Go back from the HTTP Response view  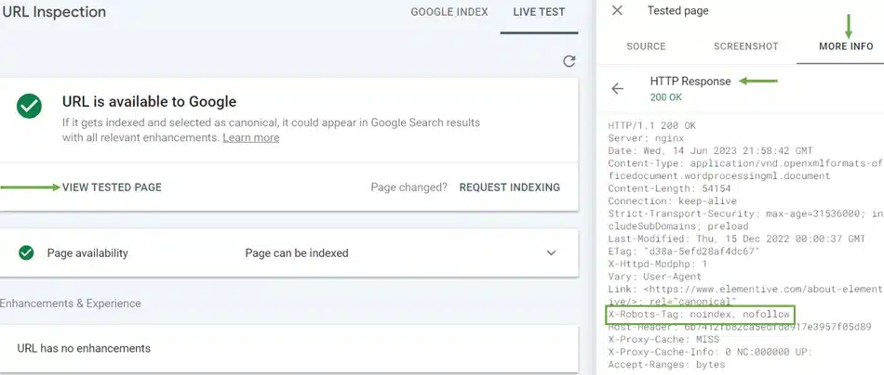(x=617, y=89)
